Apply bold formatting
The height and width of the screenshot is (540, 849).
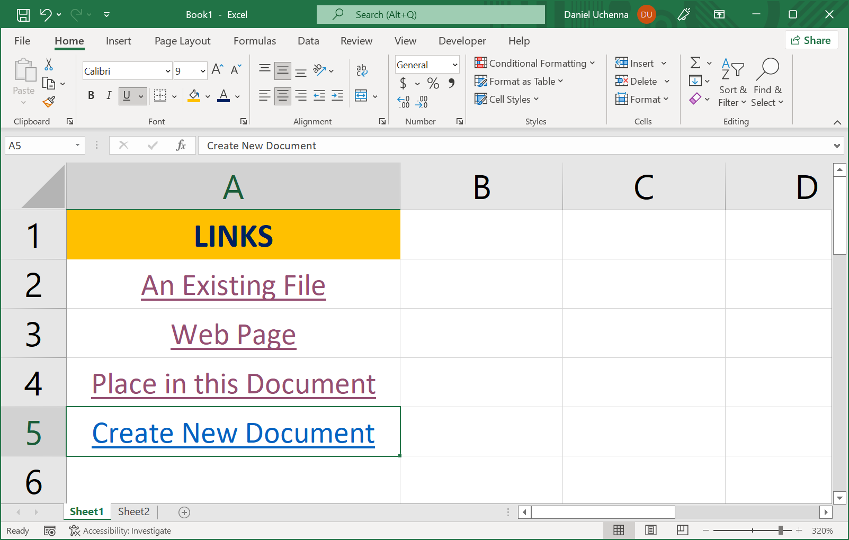[x=91, y=96]
